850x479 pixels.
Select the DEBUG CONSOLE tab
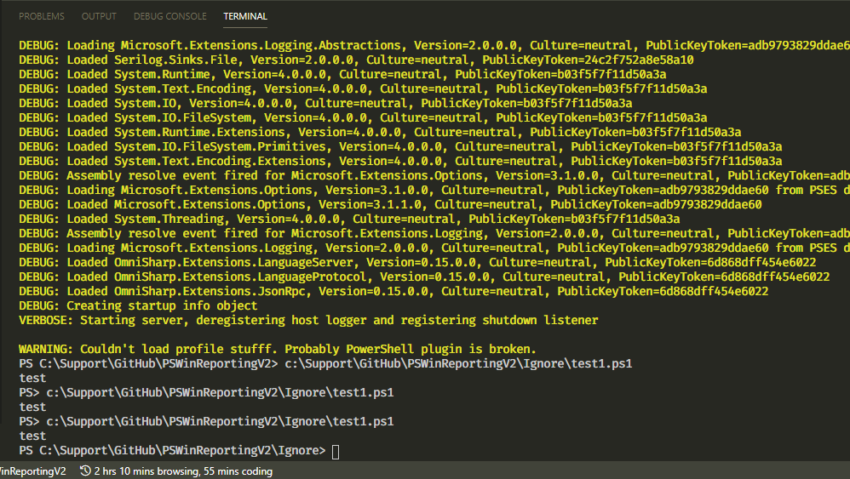(169, 16)
